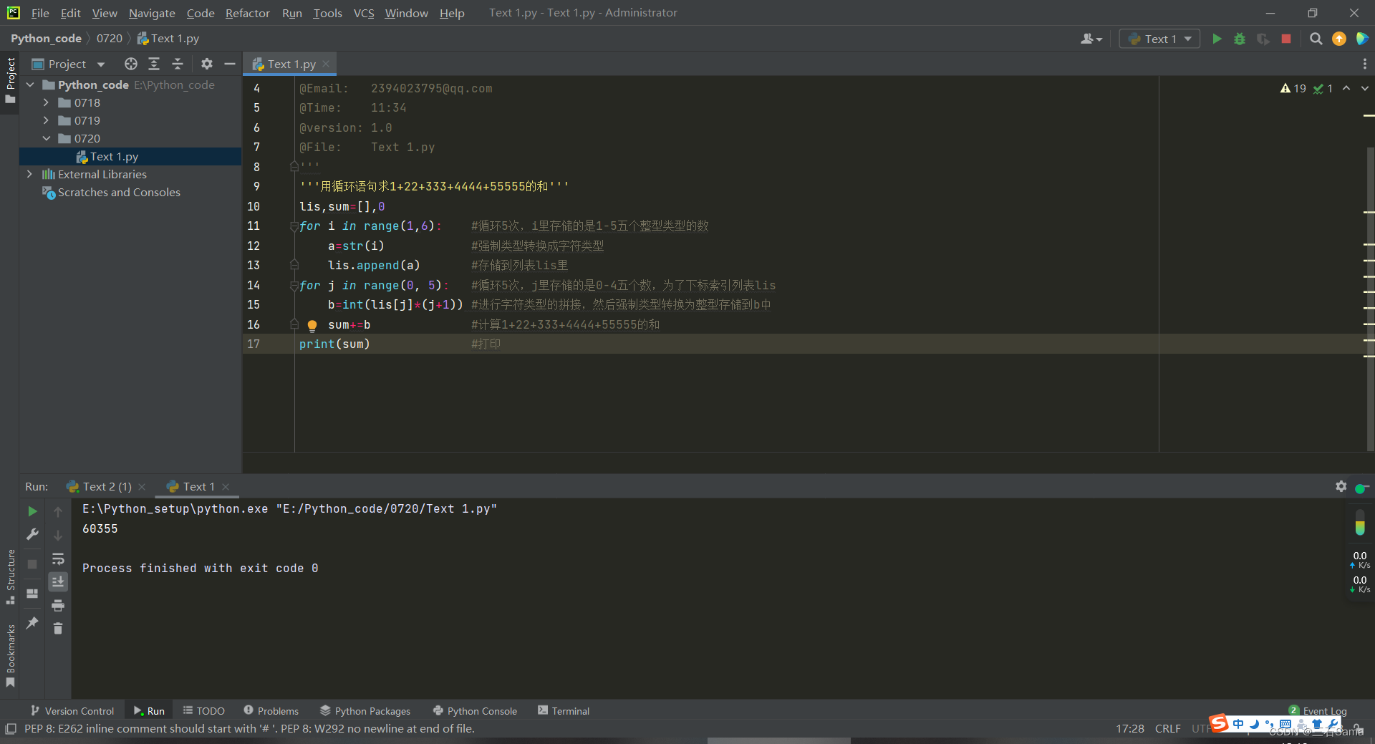Print the console output
Screen dimensions: 1375x744
pos(58,605)
